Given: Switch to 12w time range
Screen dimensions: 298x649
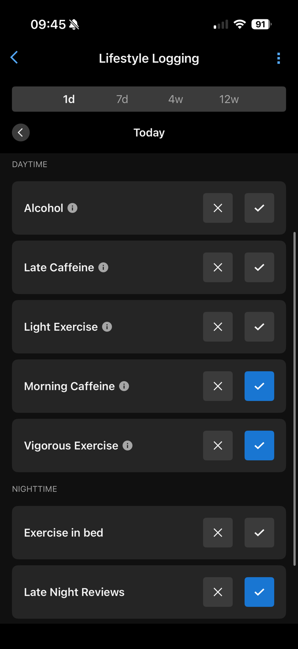Looking at the screenshot, I should 229,99.
